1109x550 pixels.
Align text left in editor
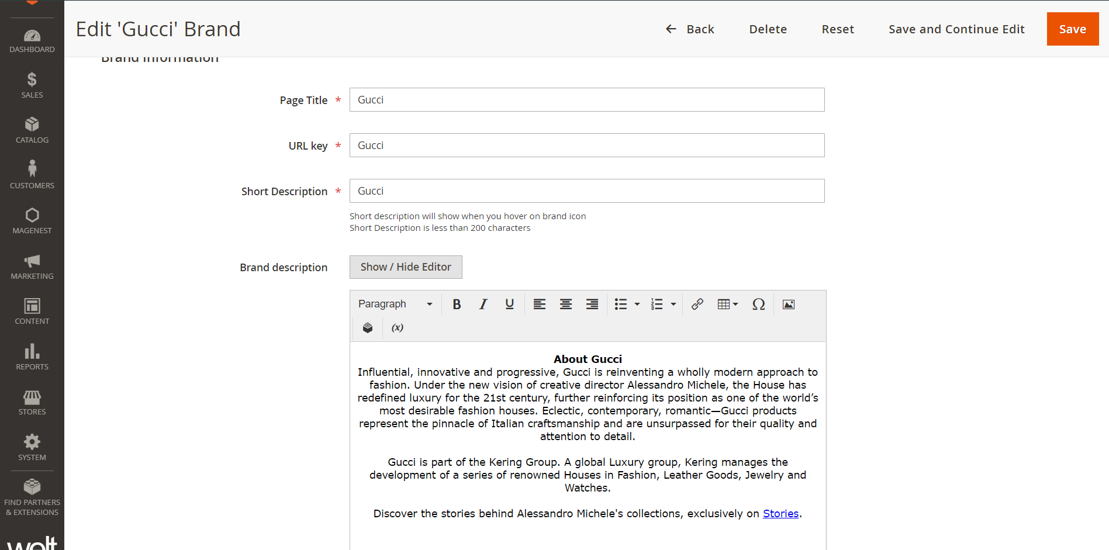tap(540, 304)
